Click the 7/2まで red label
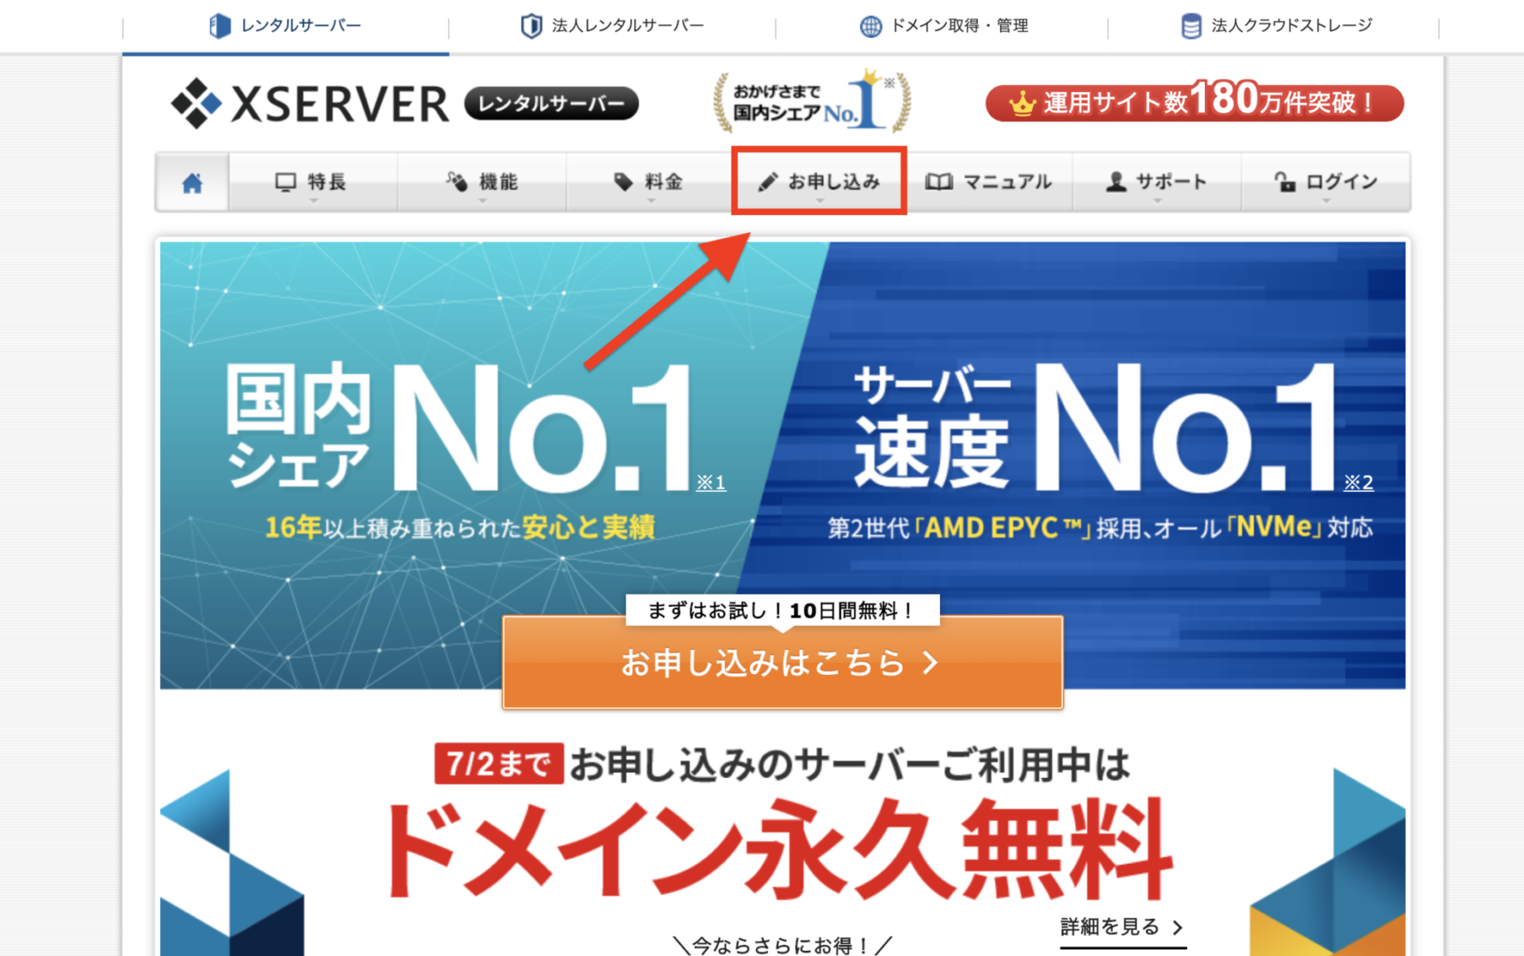This screenshot has width=1524, height=956. (499, 764)
